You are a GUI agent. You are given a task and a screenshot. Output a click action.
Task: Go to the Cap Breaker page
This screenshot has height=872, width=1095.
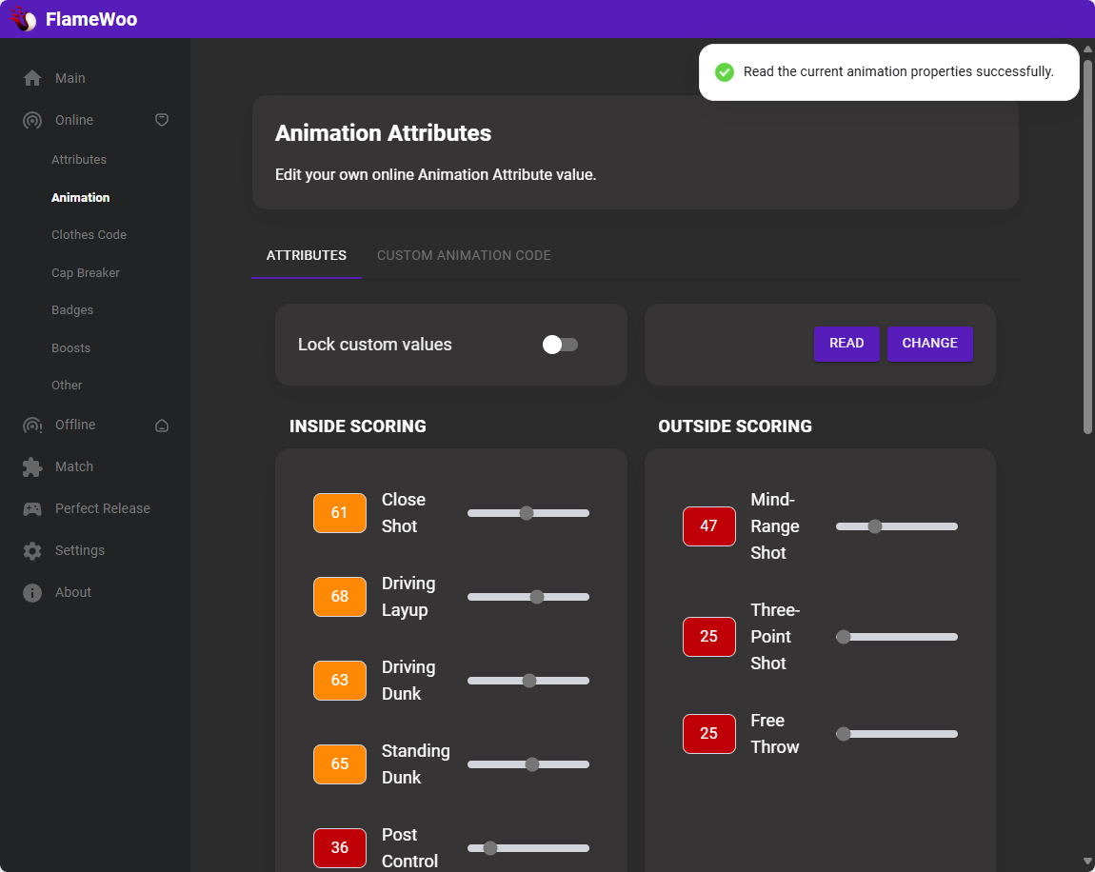pyautogui.click(x=85, y=273)
